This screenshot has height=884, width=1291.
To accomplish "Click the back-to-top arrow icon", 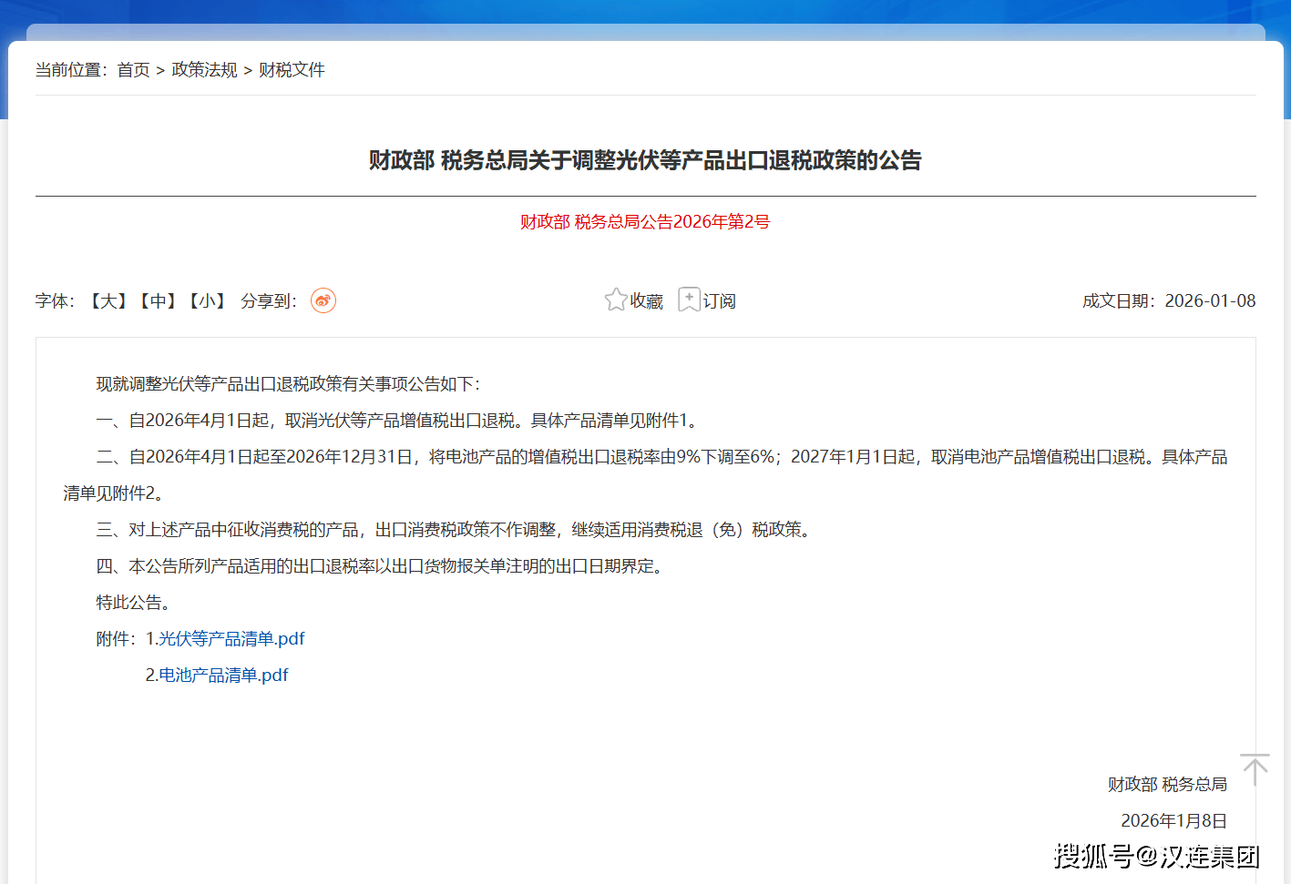I will pyautogui.click(x=1255, y=769).
